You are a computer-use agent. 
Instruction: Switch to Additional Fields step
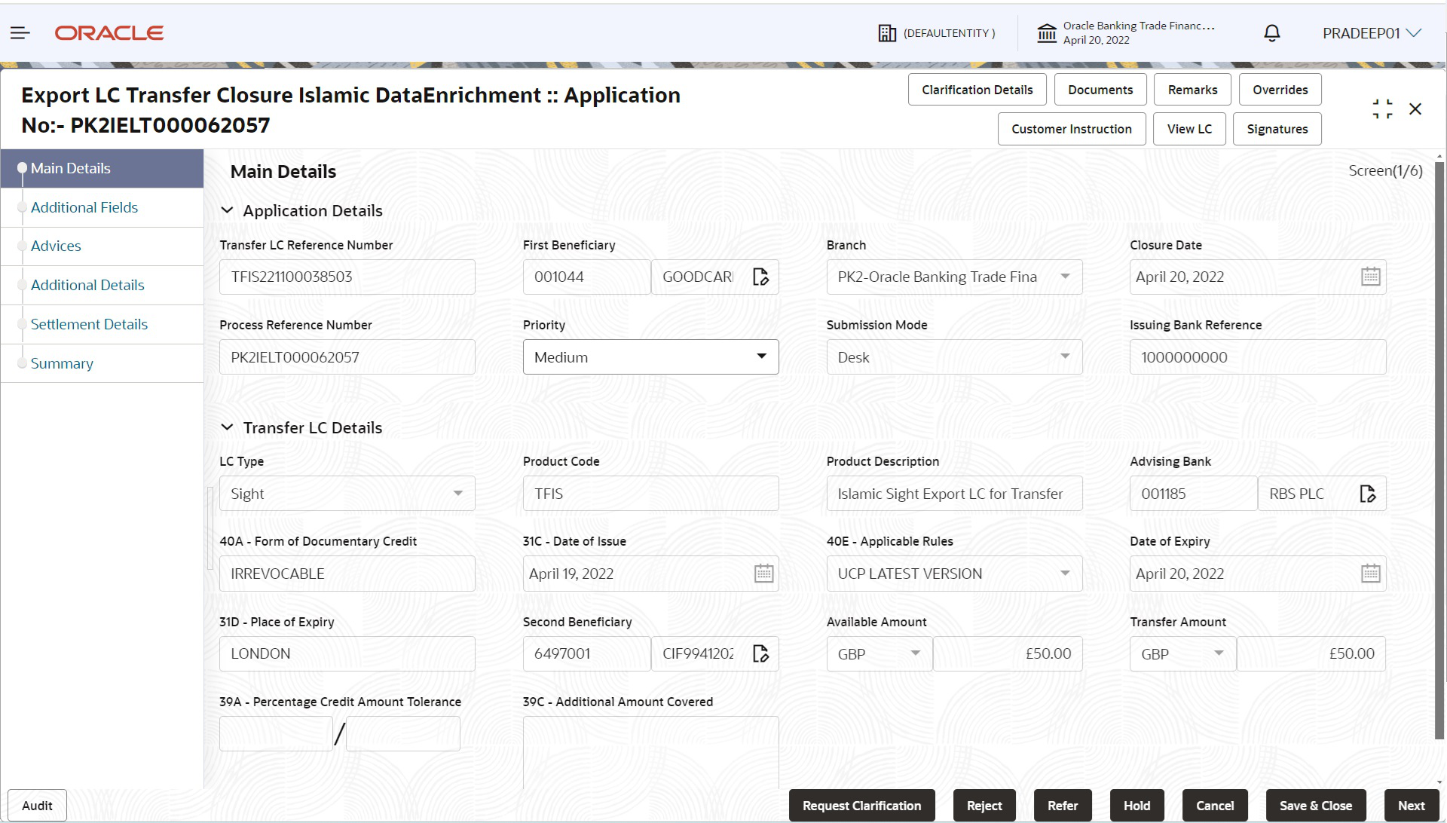coord(84,208)
